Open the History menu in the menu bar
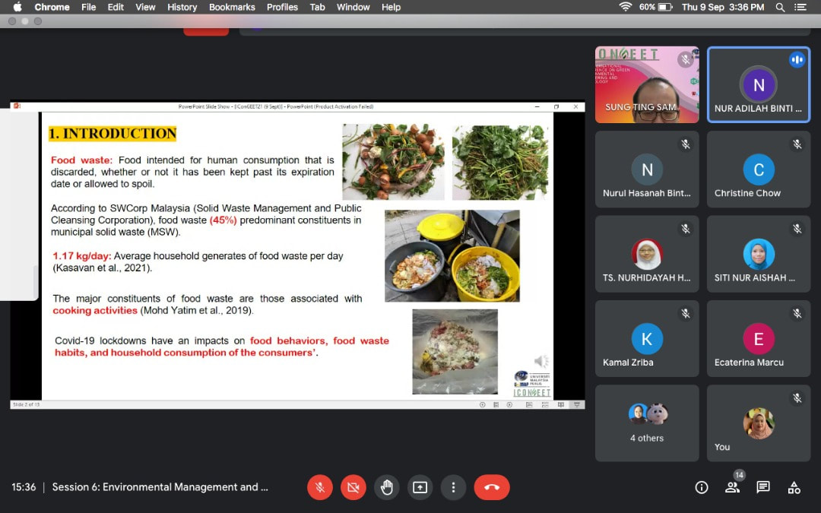 (182, 7)
